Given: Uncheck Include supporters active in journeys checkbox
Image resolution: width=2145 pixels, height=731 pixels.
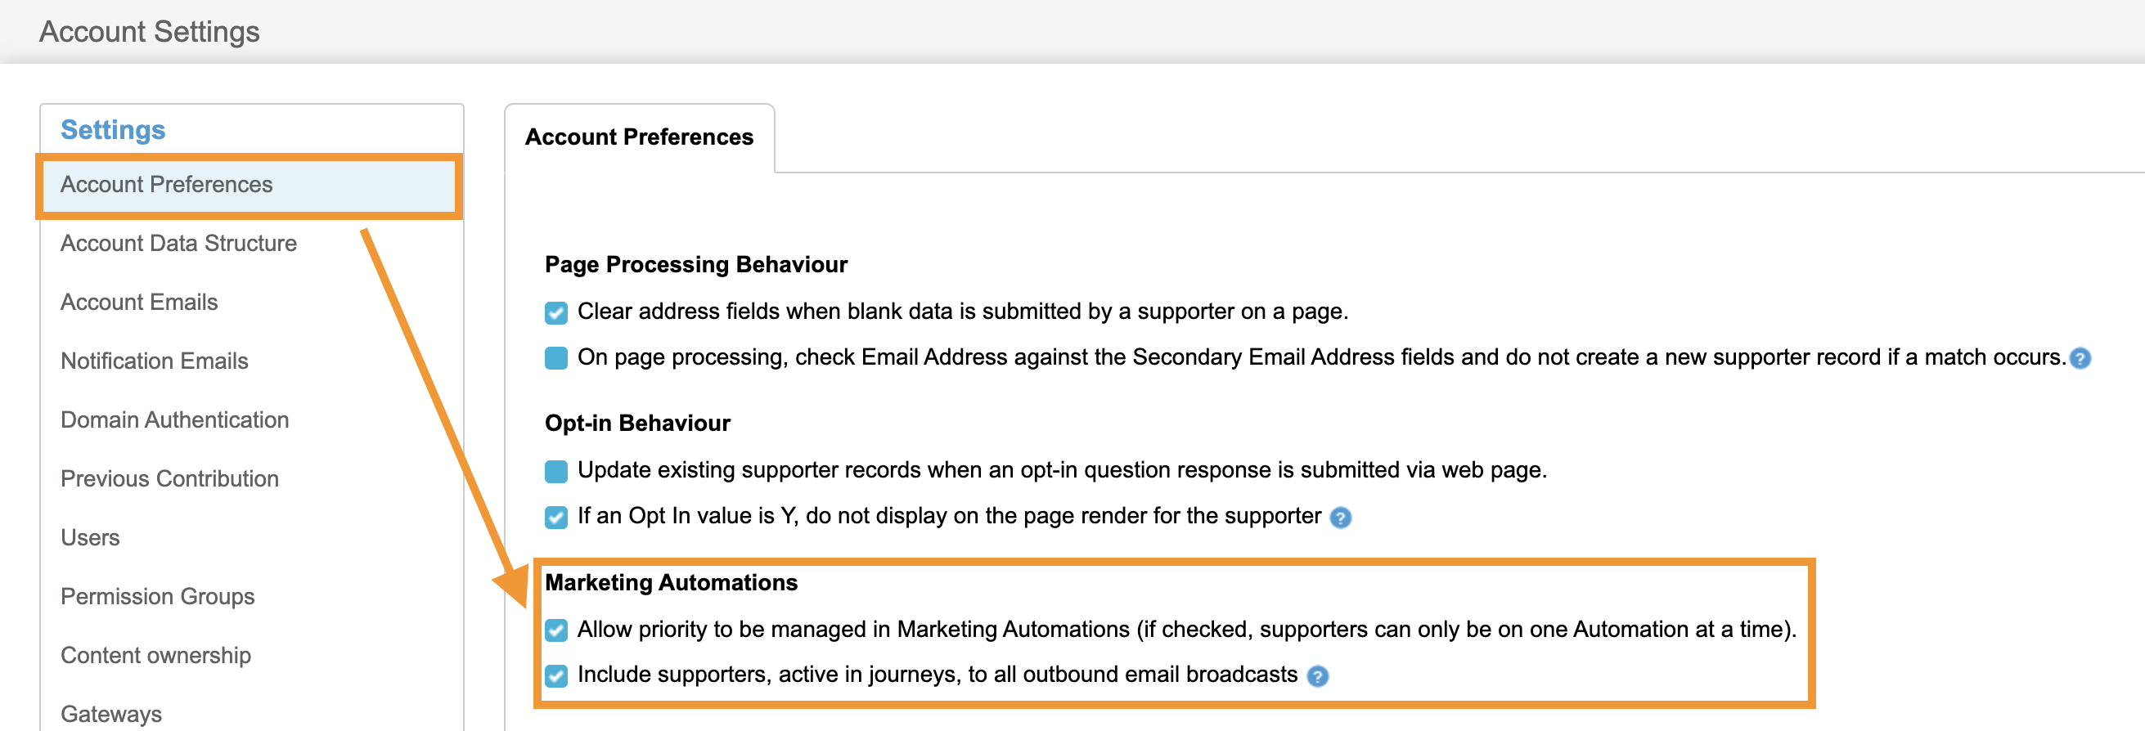Looking at the screenshot, I should click(x=555, y=675).
